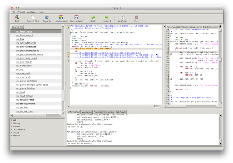This screenshot has height=163, width=233.
Task: Go Forward with the green arrow
Action: [107, 17]
